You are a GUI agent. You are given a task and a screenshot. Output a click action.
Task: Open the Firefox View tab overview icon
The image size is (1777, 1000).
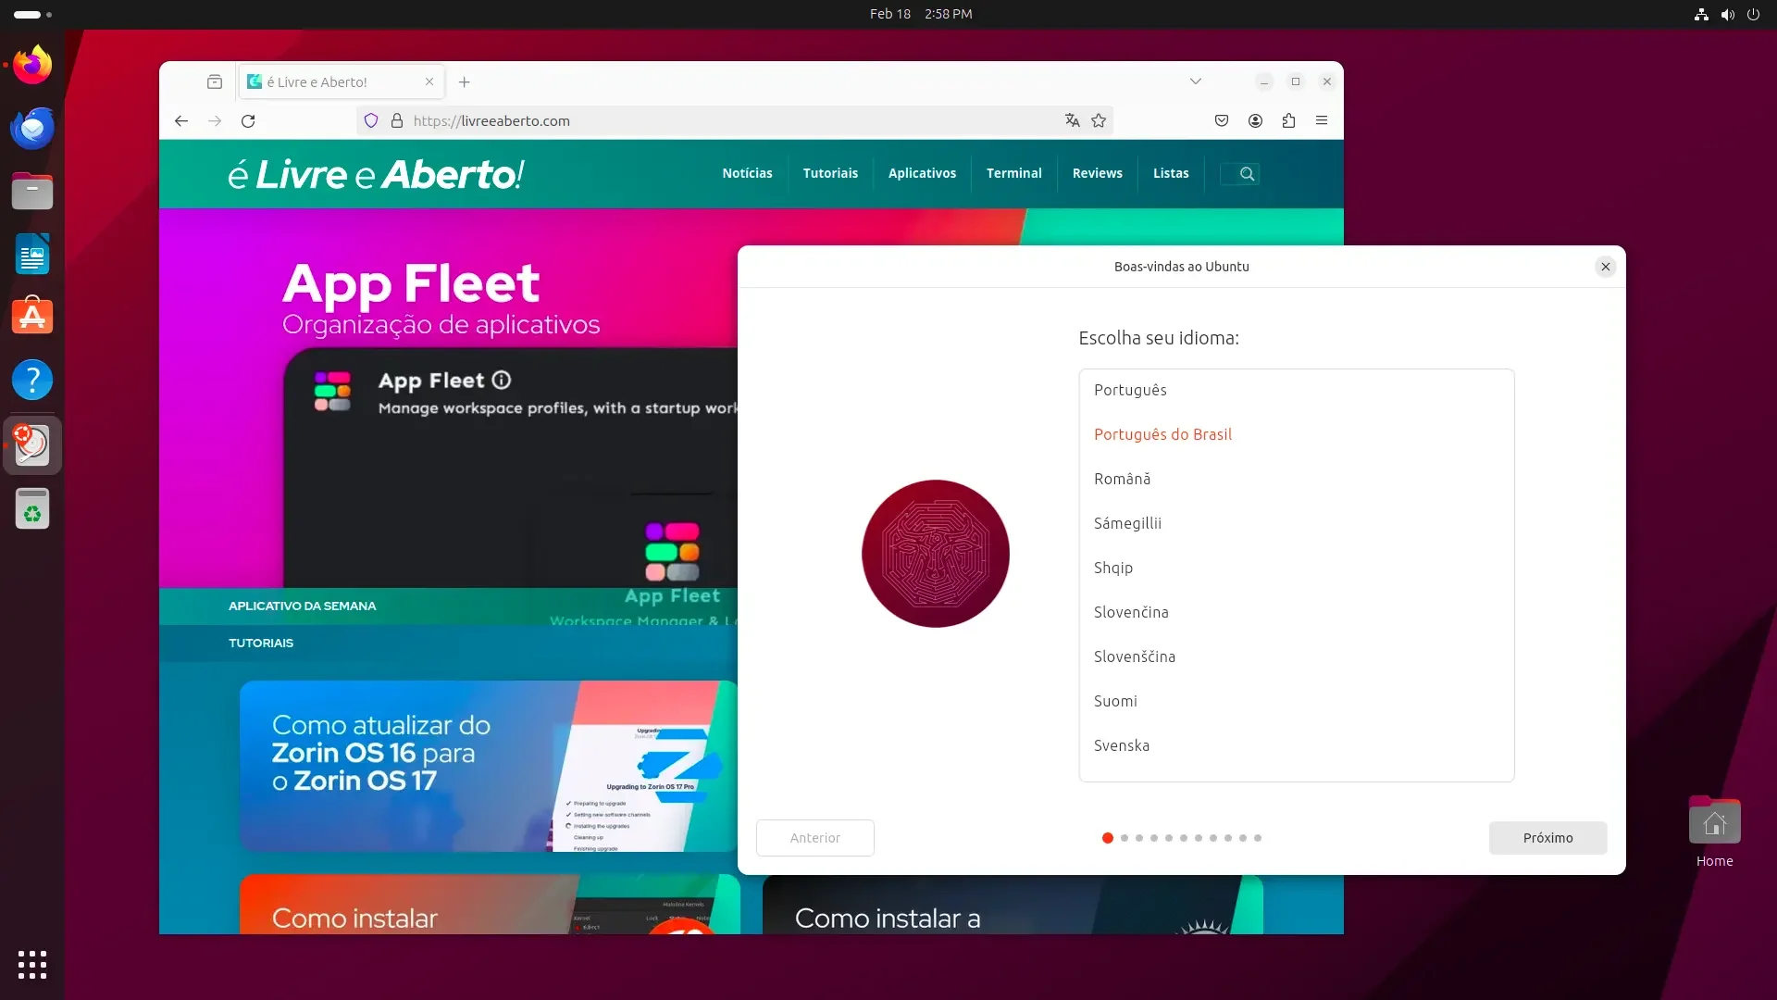(x=215, y=81)
